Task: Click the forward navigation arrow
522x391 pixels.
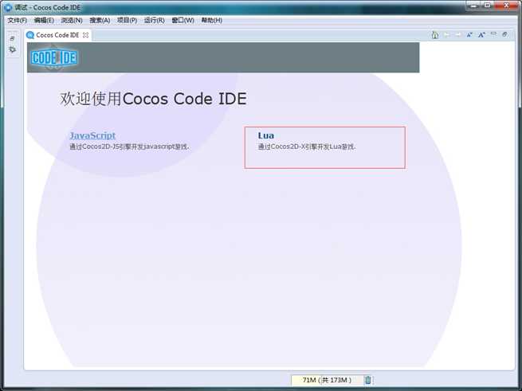Action: [458, 34]
